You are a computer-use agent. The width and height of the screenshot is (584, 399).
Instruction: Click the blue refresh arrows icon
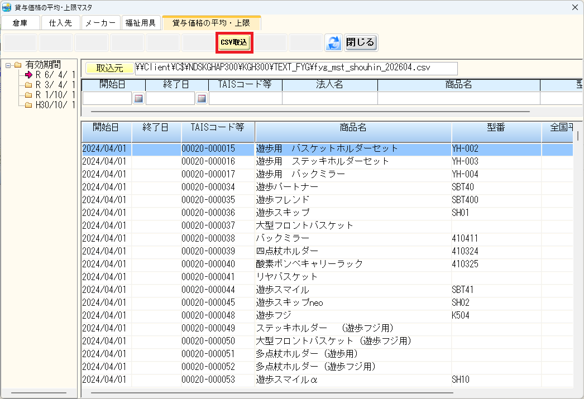tap(333, 43)
